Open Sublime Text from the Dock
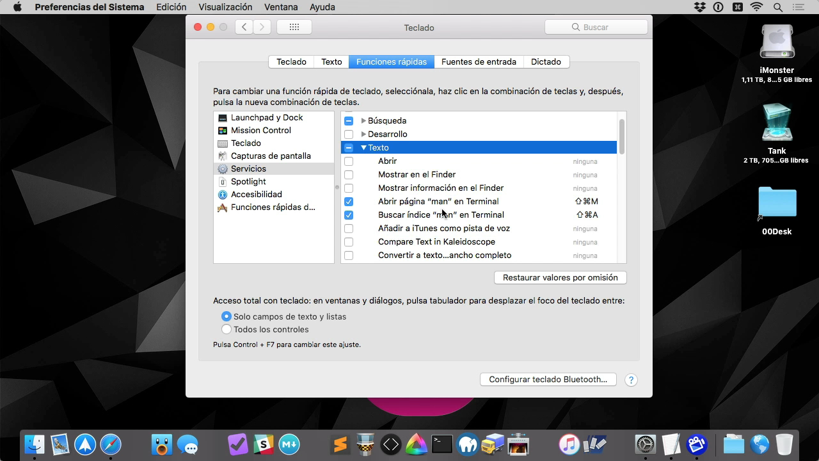 [x=340, y=444]
